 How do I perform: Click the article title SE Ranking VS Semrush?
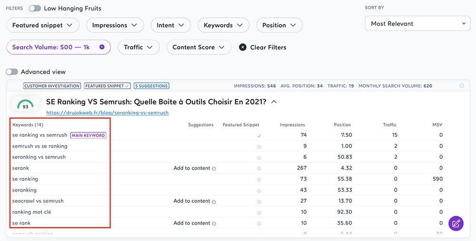click(x=156, y=102)
